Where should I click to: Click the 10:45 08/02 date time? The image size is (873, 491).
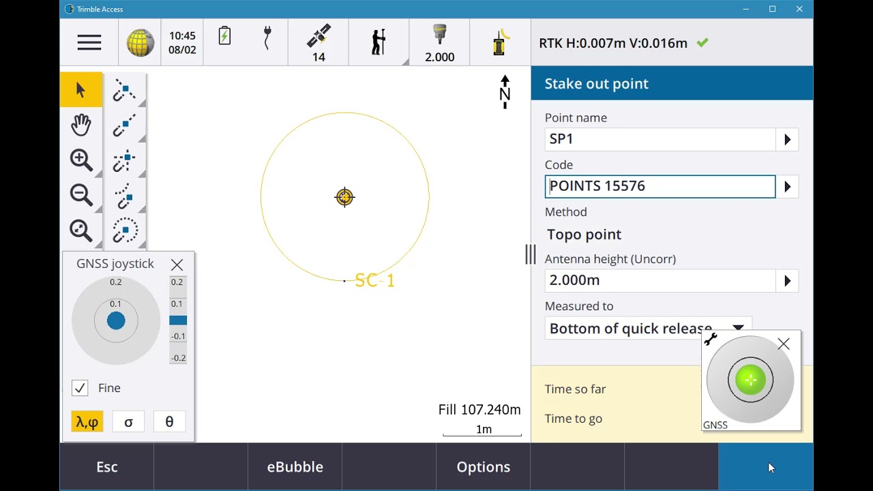[x=182, y=42]
